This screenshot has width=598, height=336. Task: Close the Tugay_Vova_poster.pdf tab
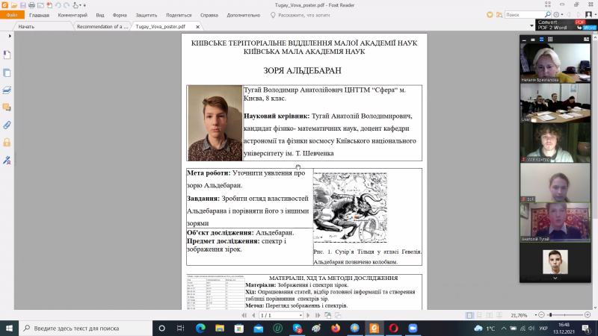(x=197, y=27)
